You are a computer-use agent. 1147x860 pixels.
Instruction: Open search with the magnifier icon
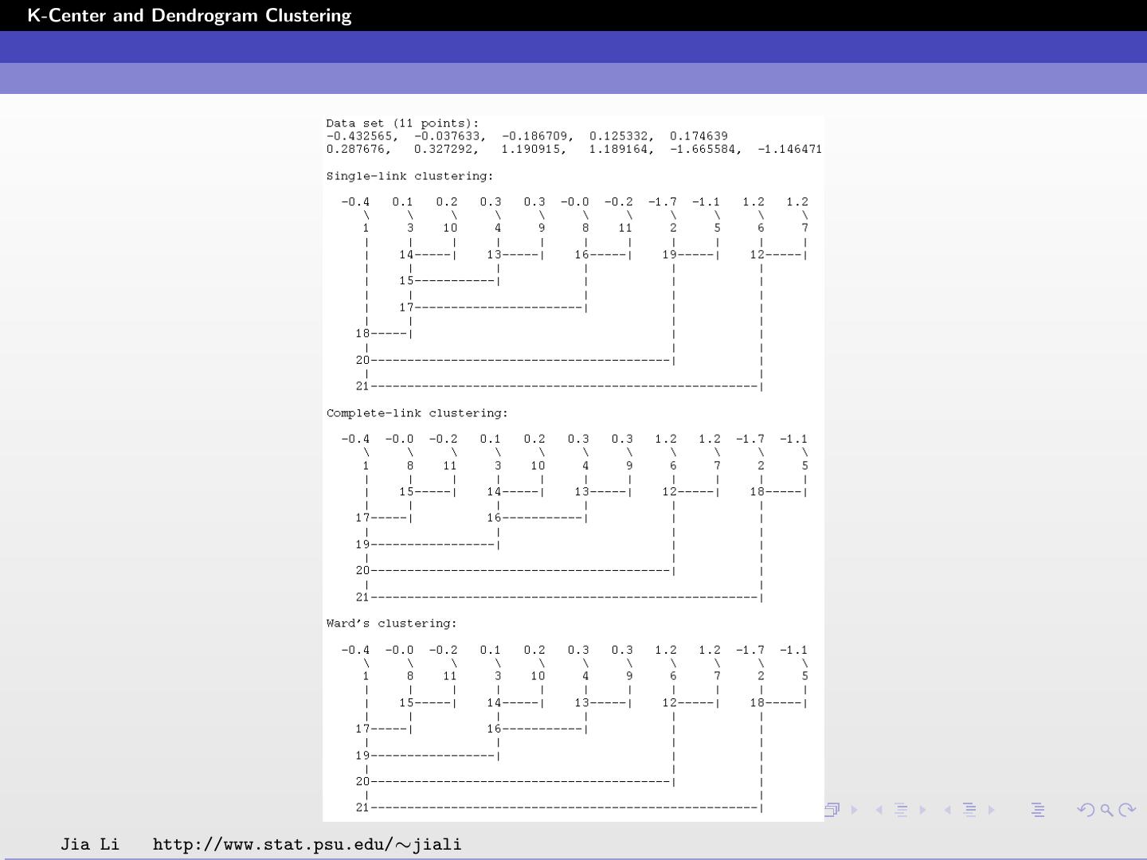point(1106,810)
